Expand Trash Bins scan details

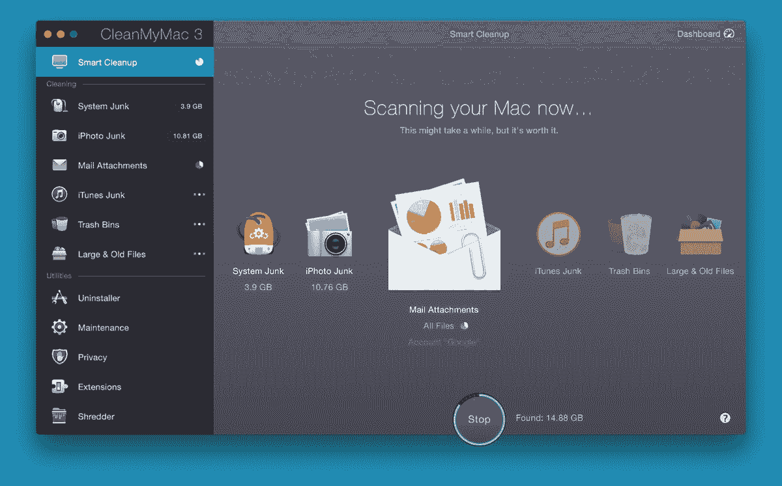[x=199, y=224]
